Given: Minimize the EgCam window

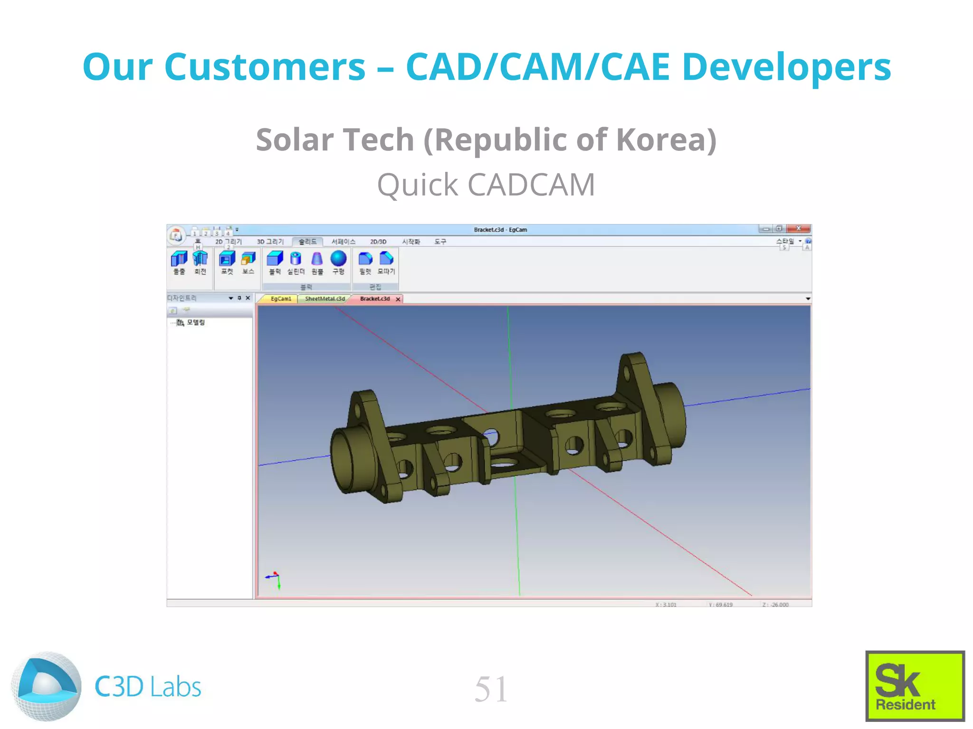Looking at the screenshot, I should pyautogui.click(x=766, y=229).
